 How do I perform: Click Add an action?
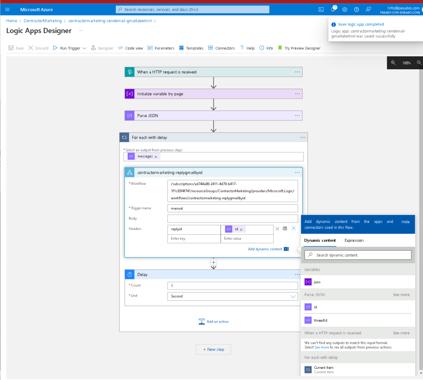[x=213, y=321]
